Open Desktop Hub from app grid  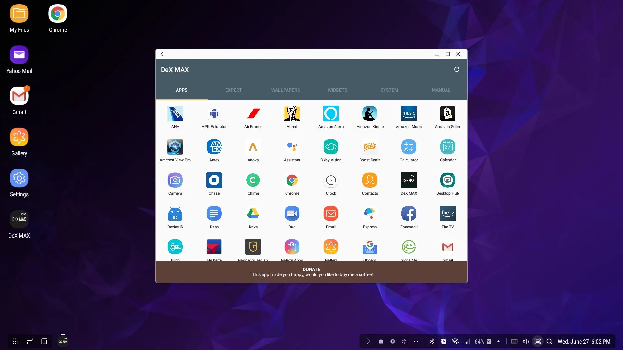click(x=447, y=181)
